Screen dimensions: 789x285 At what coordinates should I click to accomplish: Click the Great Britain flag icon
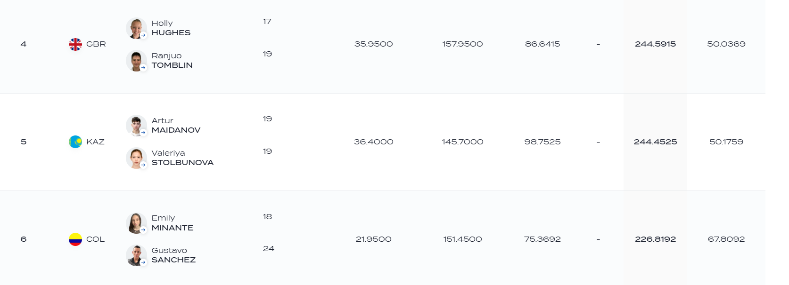pos(75,44)
